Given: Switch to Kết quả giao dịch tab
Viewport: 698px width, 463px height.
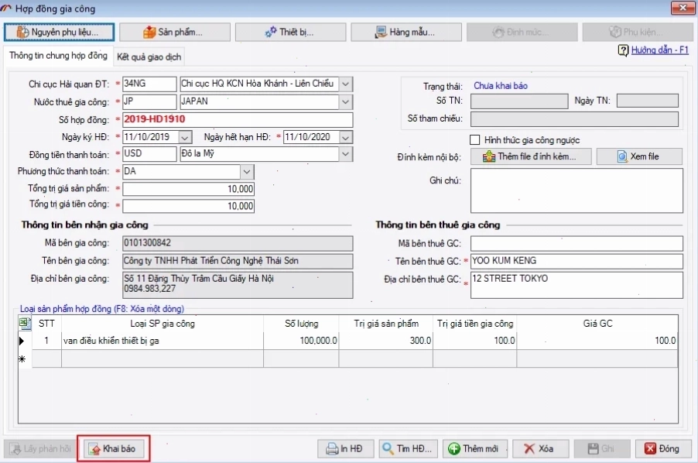Looking at the screenshot, I should tap(149, 57).
